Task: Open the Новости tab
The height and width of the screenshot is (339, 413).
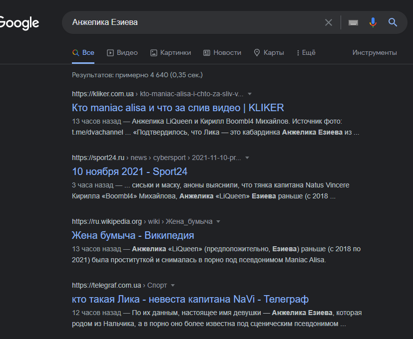Action: point(222,52)
